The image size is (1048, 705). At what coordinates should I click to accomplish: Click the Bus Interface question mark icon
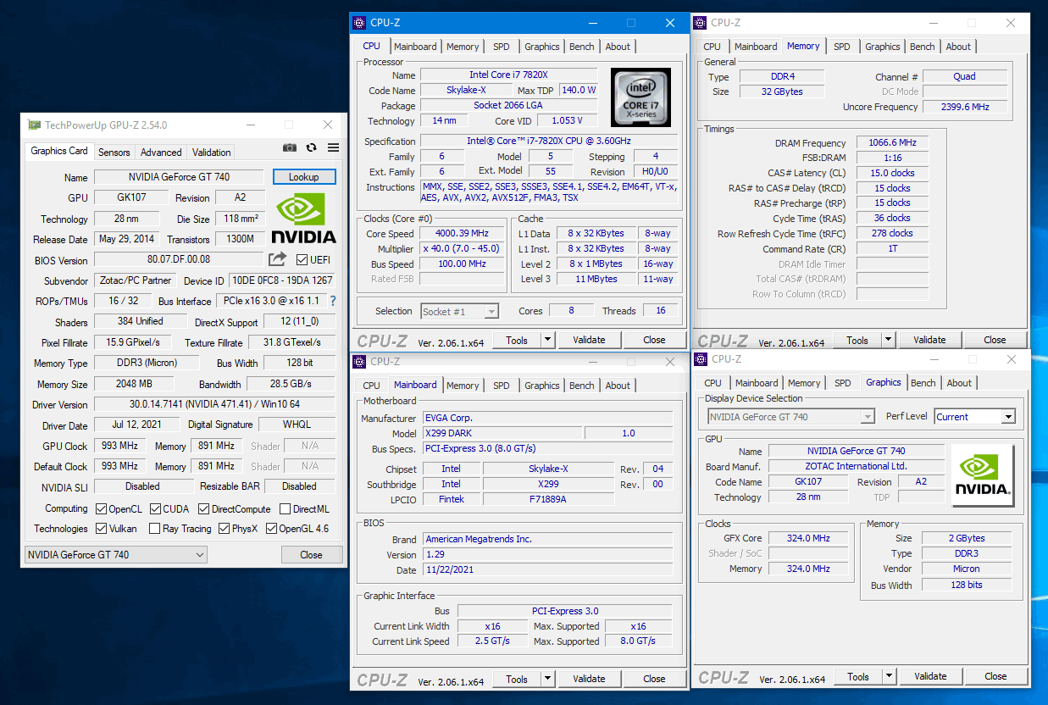[333, 301]
